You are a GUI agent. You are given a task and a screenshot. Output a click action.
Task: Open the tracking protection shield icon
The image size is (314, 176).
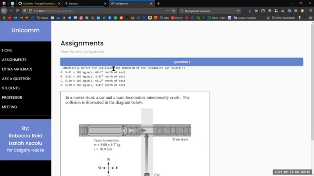click(25, 11)
